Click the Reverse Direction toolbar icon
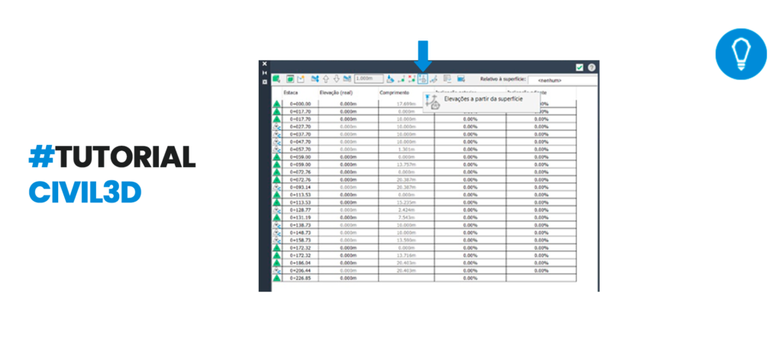Screen dimensions: 782x352 pyautogui.click(x=434, y=79)
